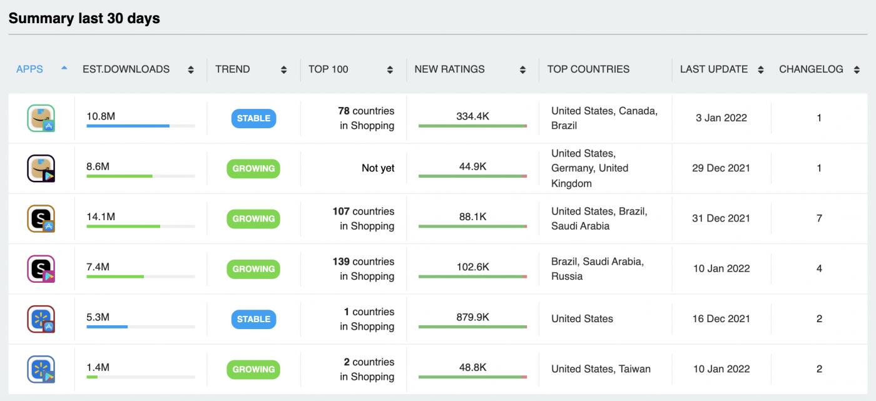Click the TOP COUNTRIES column header
The width and height of the screenshot is (876, 401).
point(588,69)
